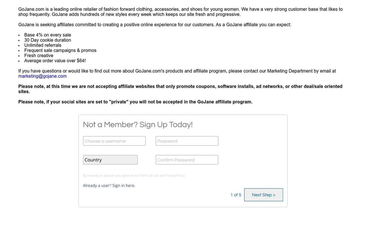This screenshot has width=366, height=244.
Task: Click the Base 4% on every sale bullet
Action: pos(48,35)
